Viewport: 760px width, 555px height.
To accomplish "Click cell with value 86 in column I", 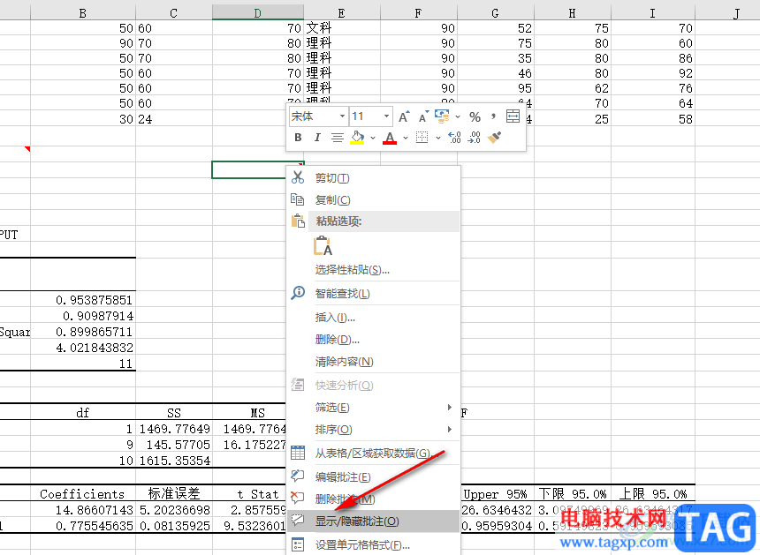I will (x=653, y=58).
